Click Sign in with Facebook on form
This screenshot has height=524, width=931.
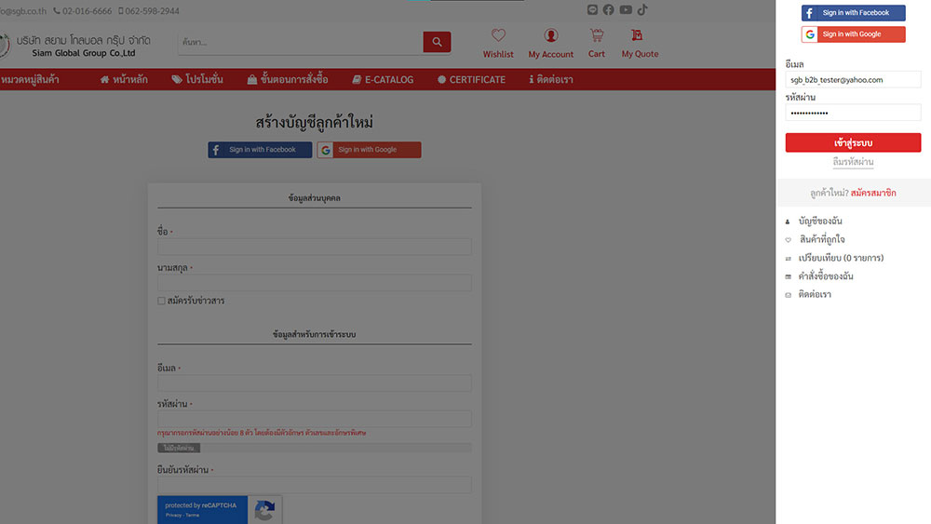(260, 150)
